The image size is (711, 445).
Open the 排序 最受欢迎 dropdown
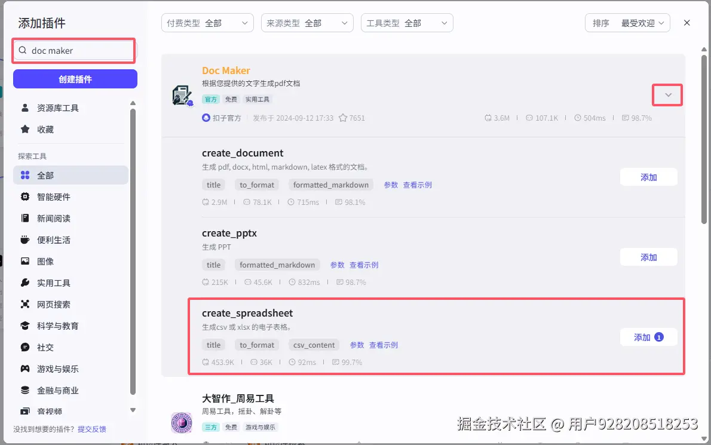point(627,23)
